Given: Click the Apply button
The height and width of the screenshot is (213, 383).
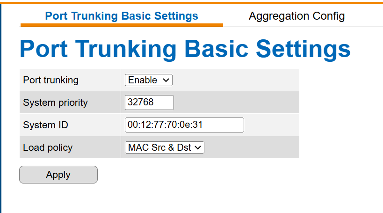Looking at the screenshot, I should point(58,175).
